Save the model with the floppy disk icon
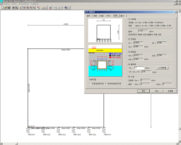This screenshot has height=145, width=181. (9, 7)
